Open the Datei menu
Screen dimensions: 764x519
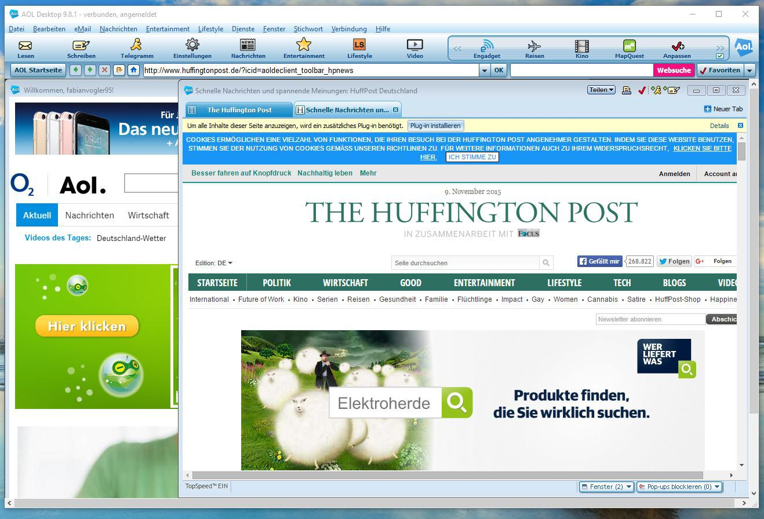pos(17,29)
